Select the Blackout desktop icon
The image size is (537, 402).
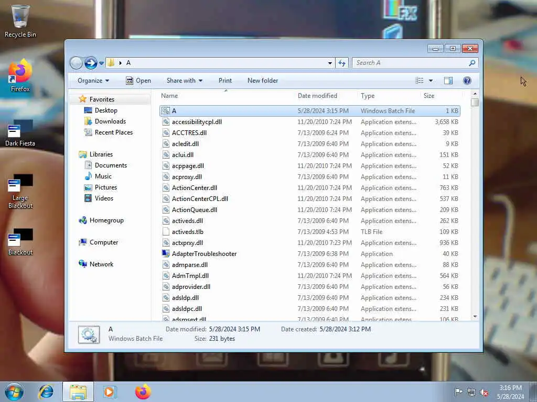[x=20, y=242]
